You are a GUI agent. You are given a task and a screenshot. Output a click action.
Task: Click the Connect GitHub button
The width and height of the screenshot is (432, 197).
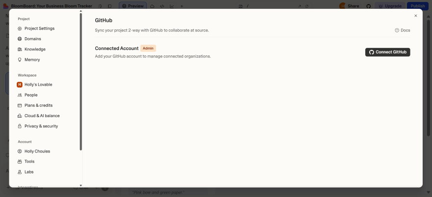[388, 52]
